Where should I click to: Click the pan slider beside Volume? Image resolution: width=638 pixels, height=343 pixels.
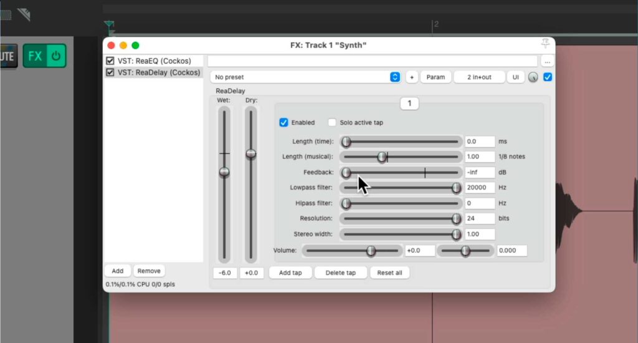(465, 251)
